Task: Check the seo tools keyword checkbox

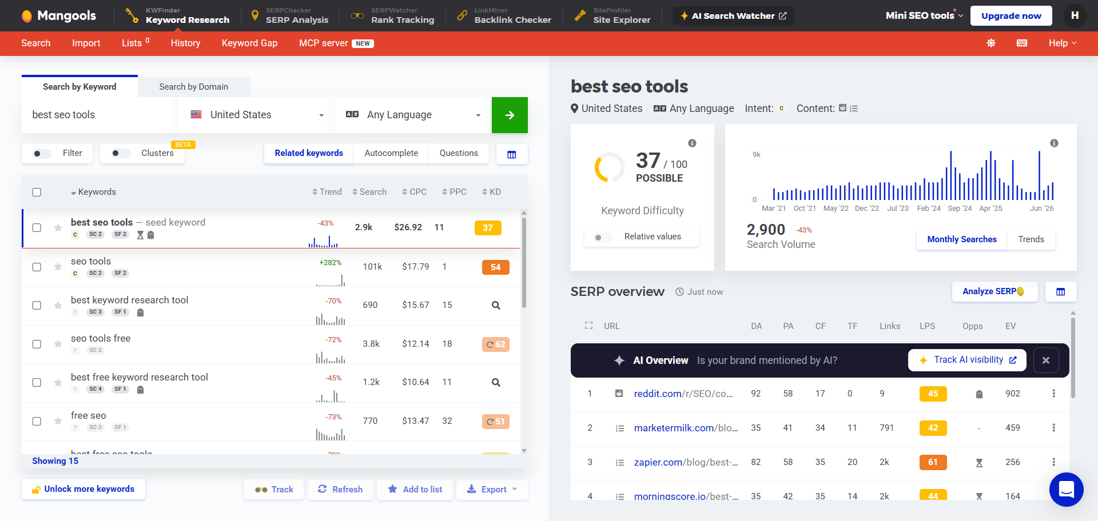Action: click(37, 267)
